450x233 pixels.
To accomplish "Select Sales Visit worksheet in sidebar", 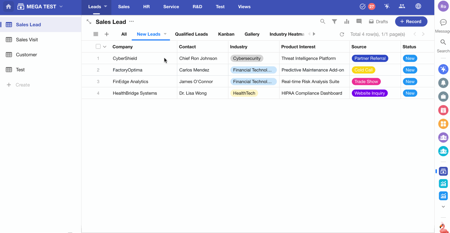I will (27, 40).
